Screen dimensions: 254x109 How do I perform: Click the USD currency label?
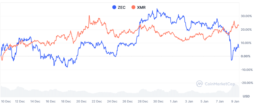click(246, 96)
